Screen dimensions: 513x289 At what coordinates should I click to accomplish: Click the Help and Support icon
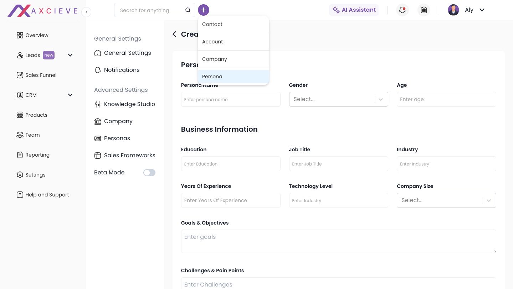pyautogui.click(x=20, y=195)
